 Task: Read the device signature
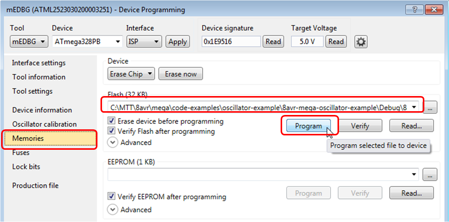273,42
